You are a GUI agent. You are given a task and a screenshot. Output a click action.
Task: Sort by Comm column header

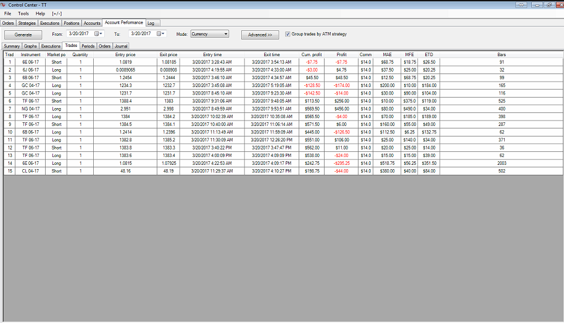click(x=365, y=55)
